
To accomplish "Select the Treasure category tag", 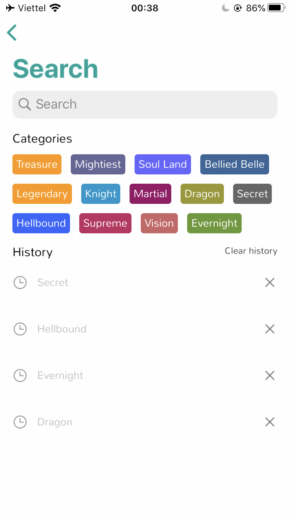I will [x=37, y=164].
